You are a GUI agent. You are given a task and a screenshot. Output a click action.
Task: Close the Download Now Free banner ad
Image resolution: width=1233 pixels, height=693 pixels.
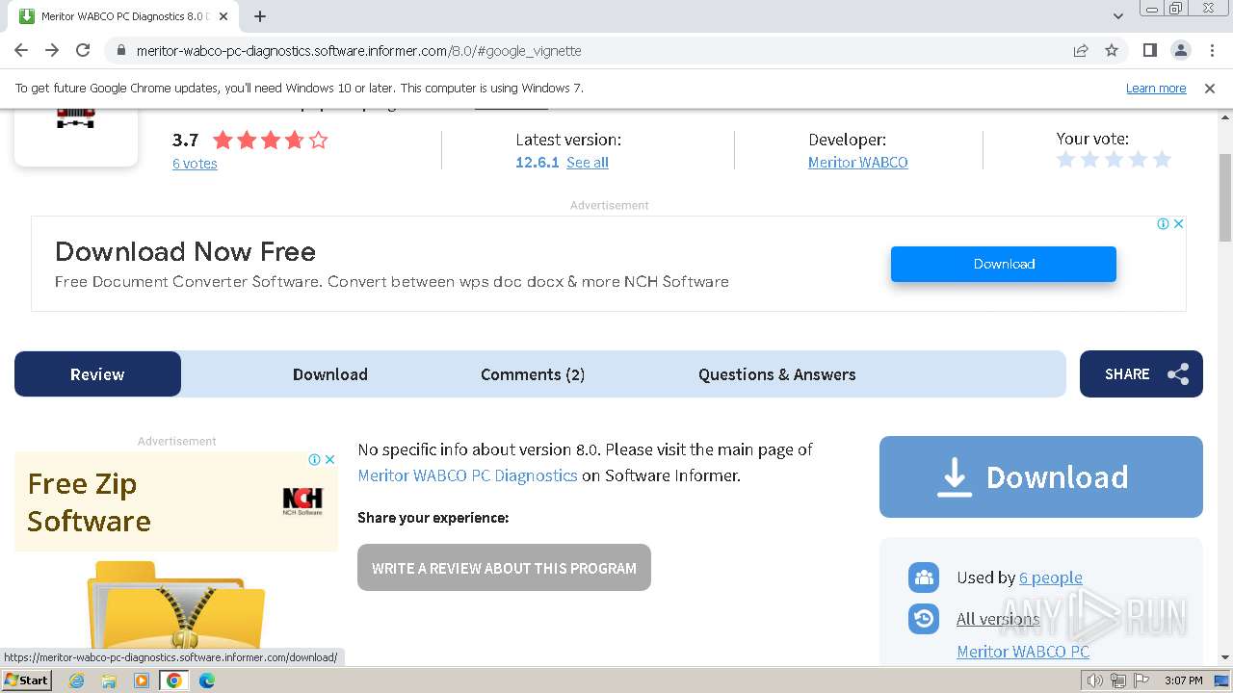(1178, 223)
